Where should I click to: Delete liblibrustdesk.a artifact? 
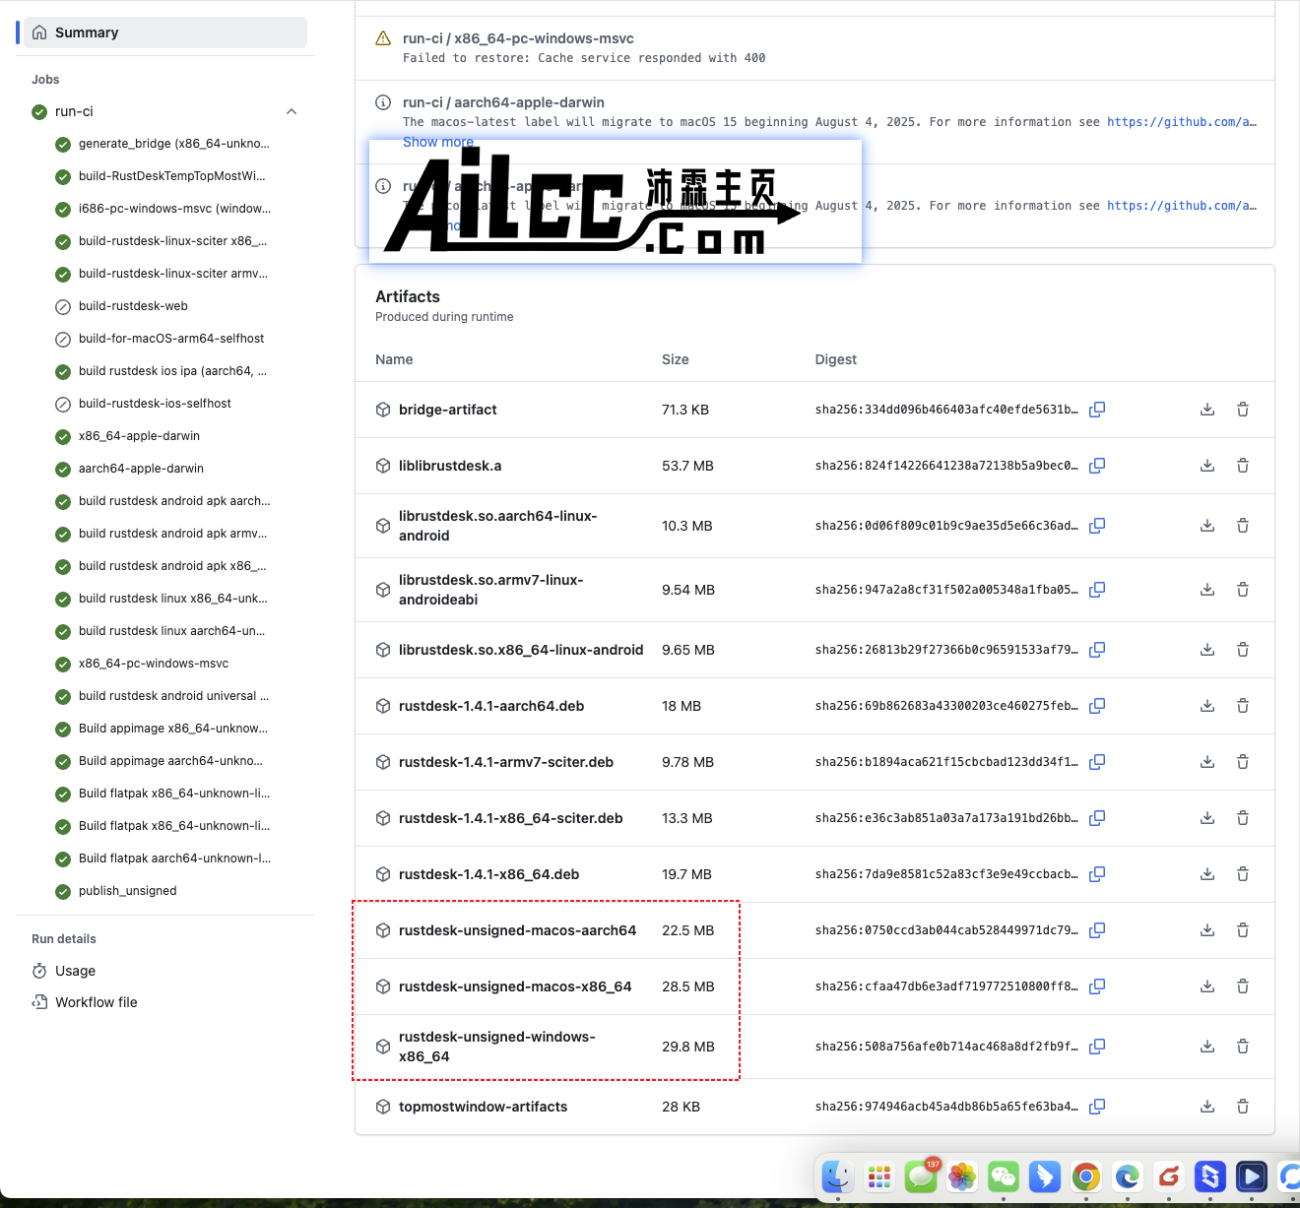click(1243, 466)
